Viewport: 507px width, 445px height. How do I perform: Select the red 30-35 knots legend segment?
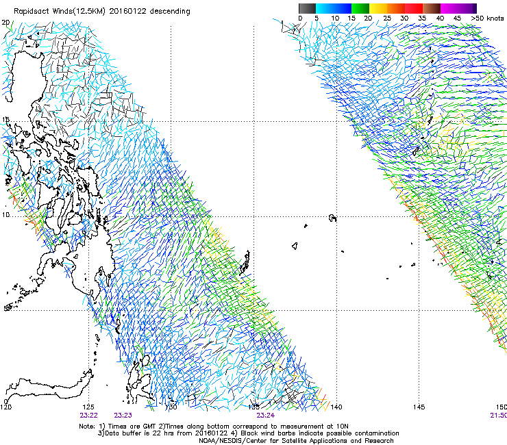click(414, 8)
